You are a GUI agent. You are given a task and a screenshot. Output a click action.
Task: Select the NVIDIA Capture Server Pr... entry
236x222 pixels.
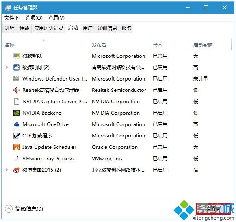[55, 102]
